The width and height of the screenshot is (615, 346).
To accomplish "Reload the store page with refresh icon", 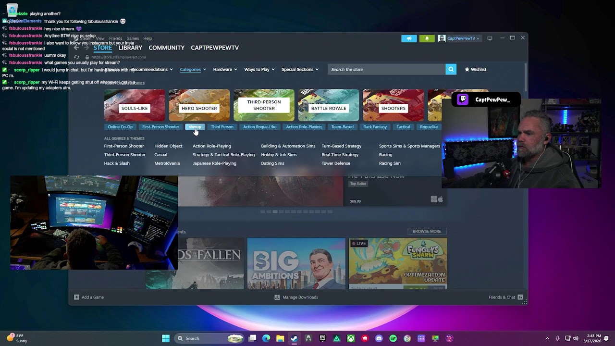I will point(76,57).
